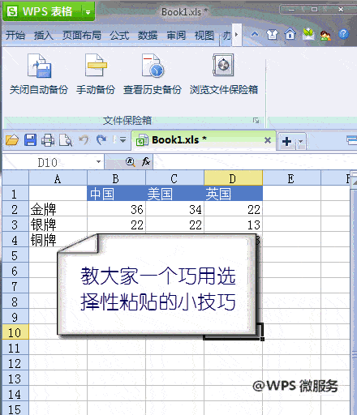
Task: Click the open folder icon in quick toolbar
Action: click(x=12, y=140)
